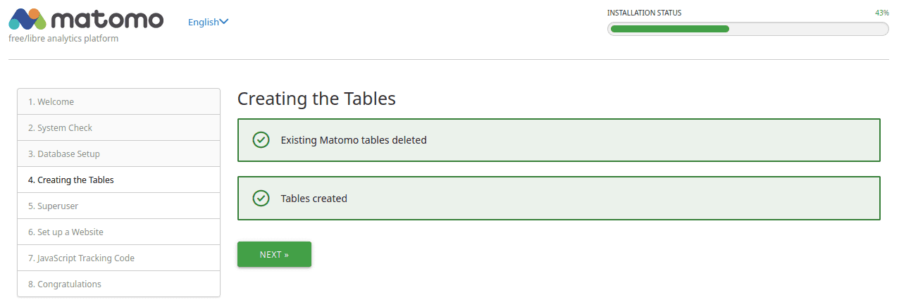
Task: Click the chevron arrow next to English
Action: pos(224,22)
